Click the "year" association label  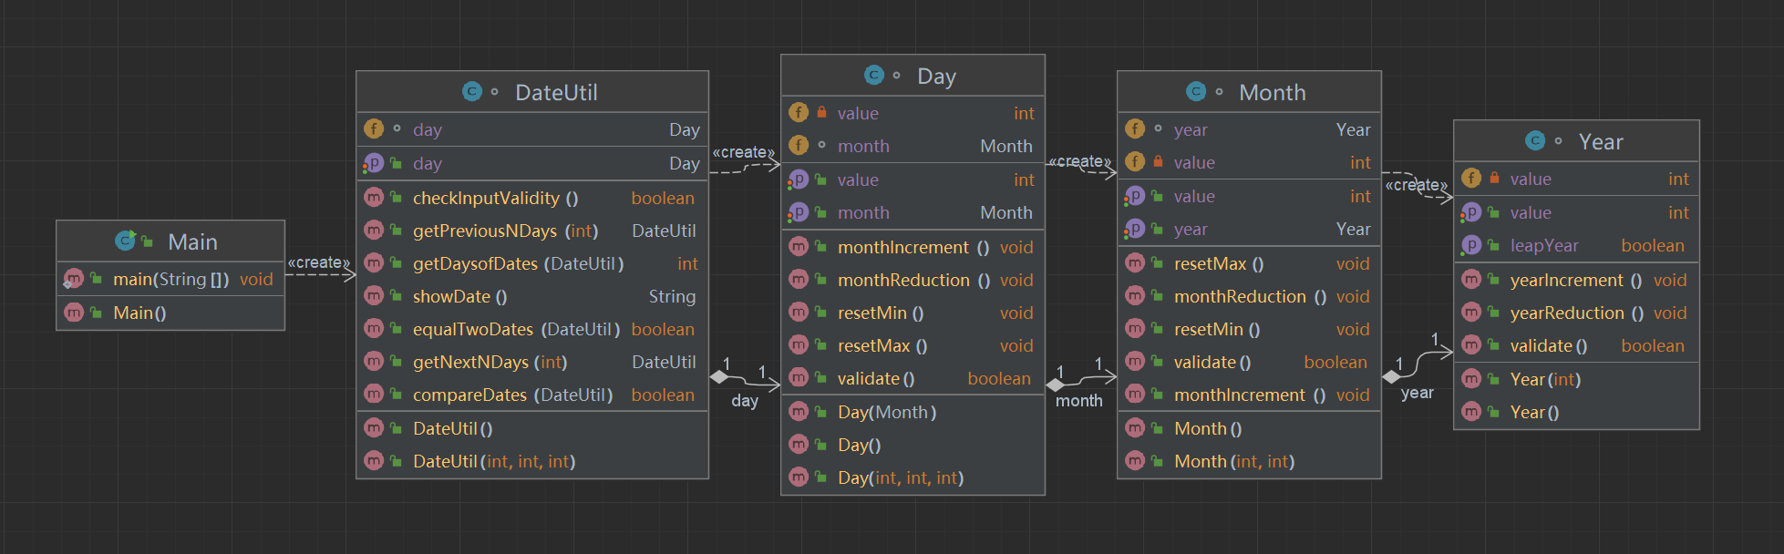tap(1418, 393)
